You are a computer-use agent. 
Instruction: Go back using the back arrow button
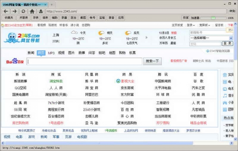coord(6,11)
